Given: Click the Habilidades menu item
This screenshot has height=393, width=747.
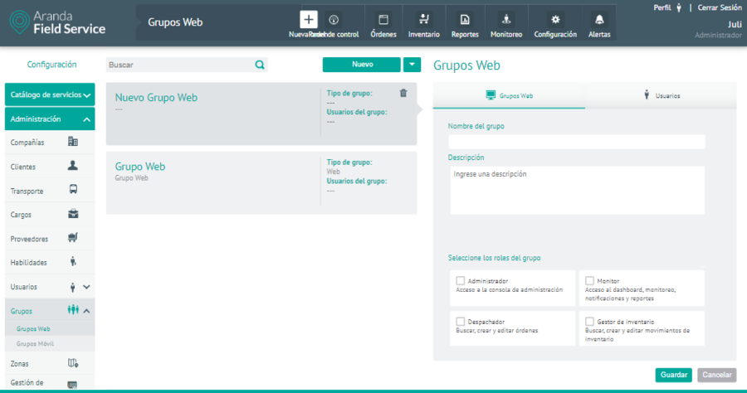Looking at the screenshot, I should [x=50, y=262].
